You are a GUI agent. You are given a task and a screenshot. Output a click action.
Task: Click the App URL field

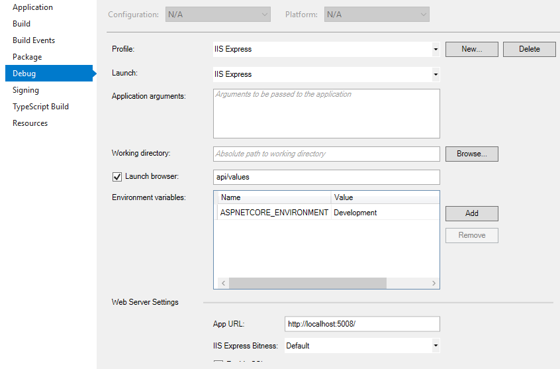[x=361, y=324]
